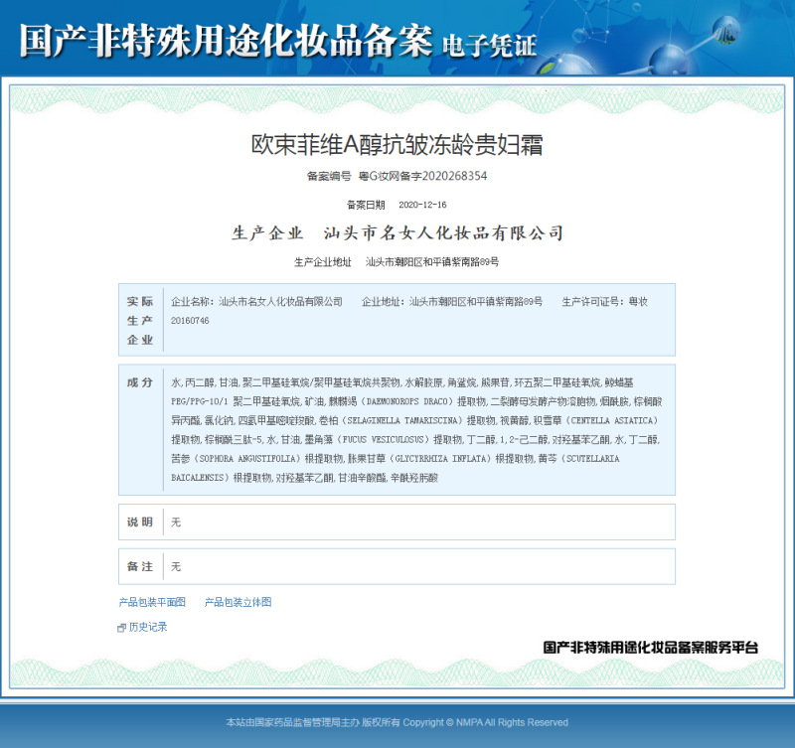795x748 pixels.
Task: Click the 备案编号 label
Action: 329,176
